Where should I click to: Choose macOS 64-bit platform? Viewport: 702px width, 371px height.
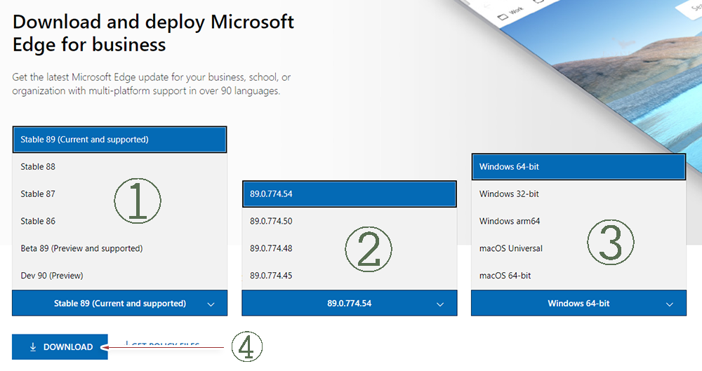pos(578,276)
